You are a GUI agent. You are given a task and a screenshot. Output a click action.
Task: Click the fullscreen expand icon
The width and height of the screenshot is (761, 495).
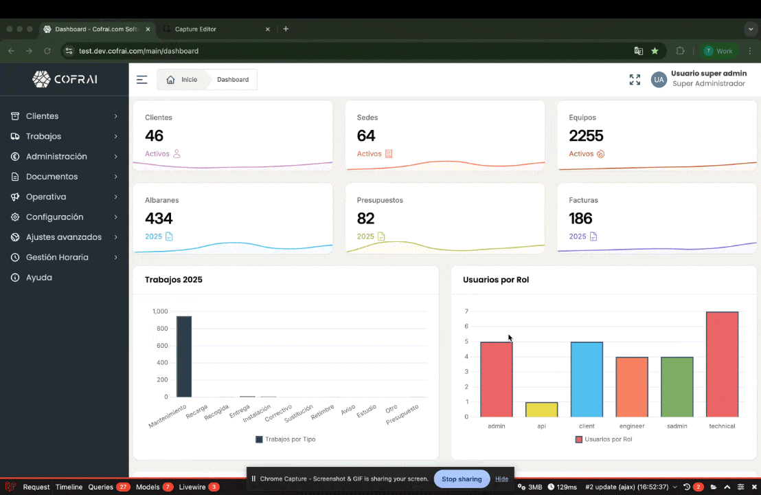[x=635, y=80]
